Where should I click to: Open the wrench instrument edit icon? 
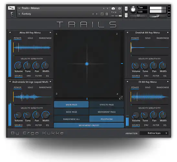click(x=11, y=8)
